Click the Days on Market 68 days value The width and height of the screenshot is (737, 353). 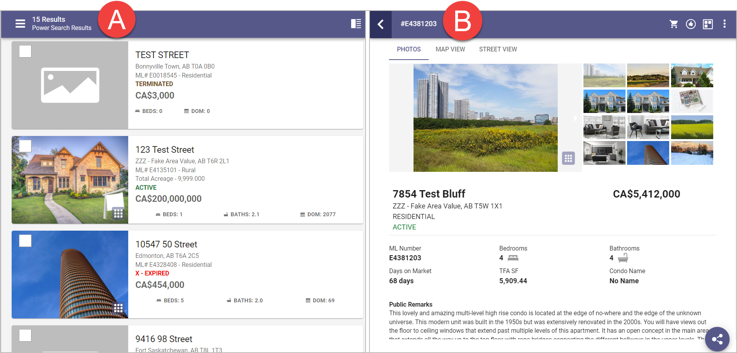401,281
